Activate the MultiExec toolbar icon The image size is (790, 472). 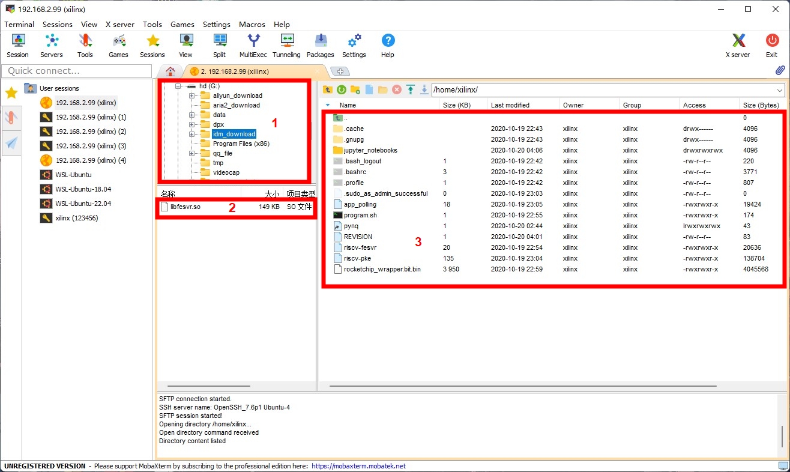pyautogui.click(x=253, y=46)
